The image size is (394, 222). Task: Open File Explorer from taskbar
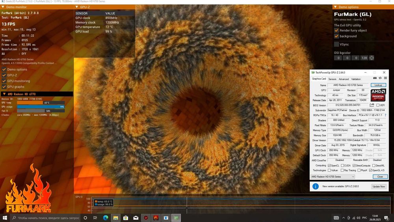115,218
